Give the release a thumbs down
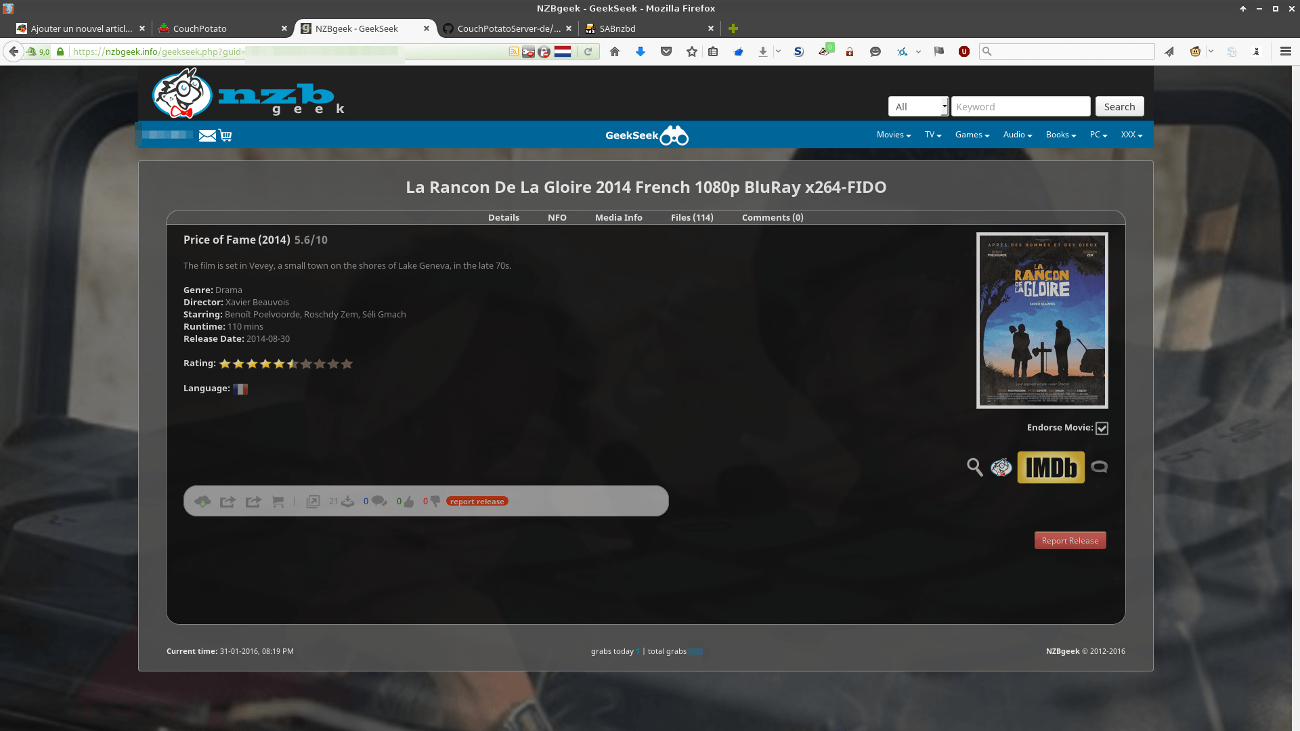The width and height of the screenshot is (1300, 731). 435,502
